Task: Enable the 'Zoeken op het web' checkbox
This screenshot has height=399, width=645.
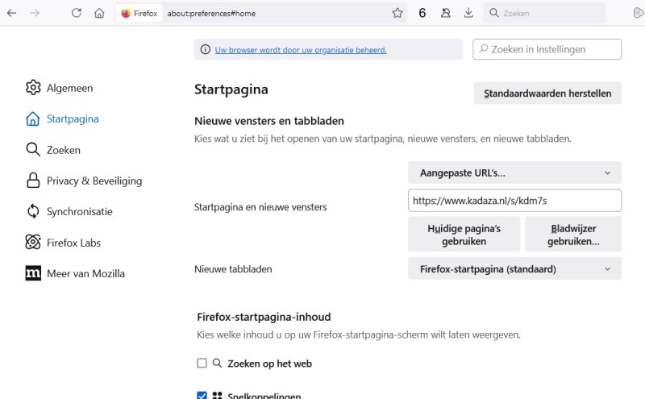Action: 202,364
